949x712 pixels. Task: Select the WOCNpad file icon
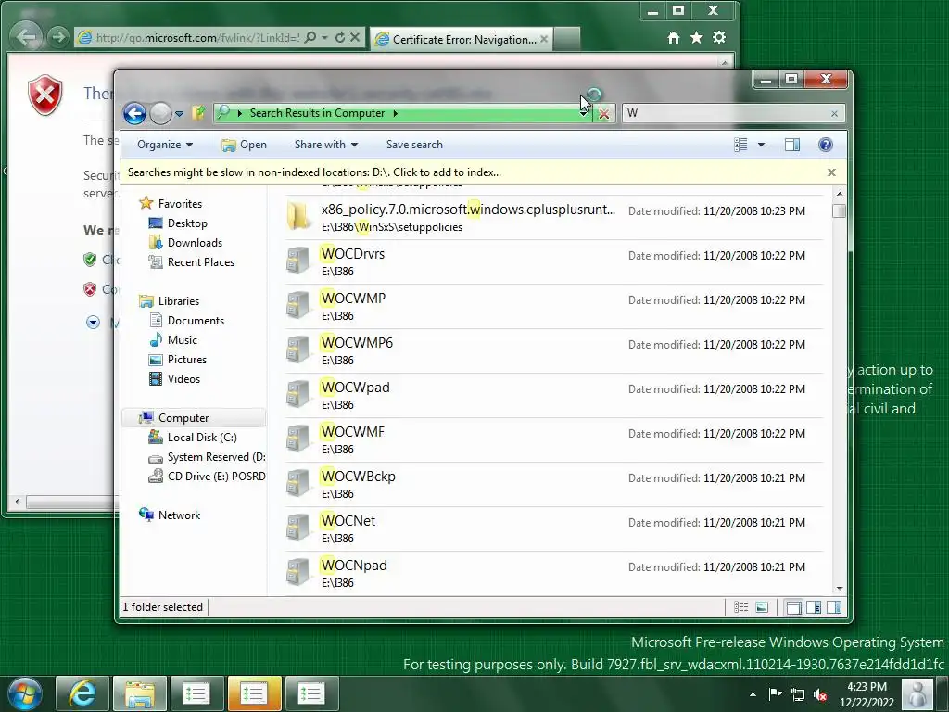tap(297, 572)
